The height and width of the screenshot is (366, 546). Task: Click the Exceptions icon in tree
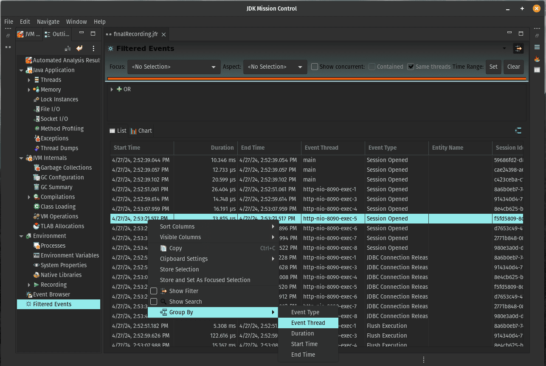(37, 138)
